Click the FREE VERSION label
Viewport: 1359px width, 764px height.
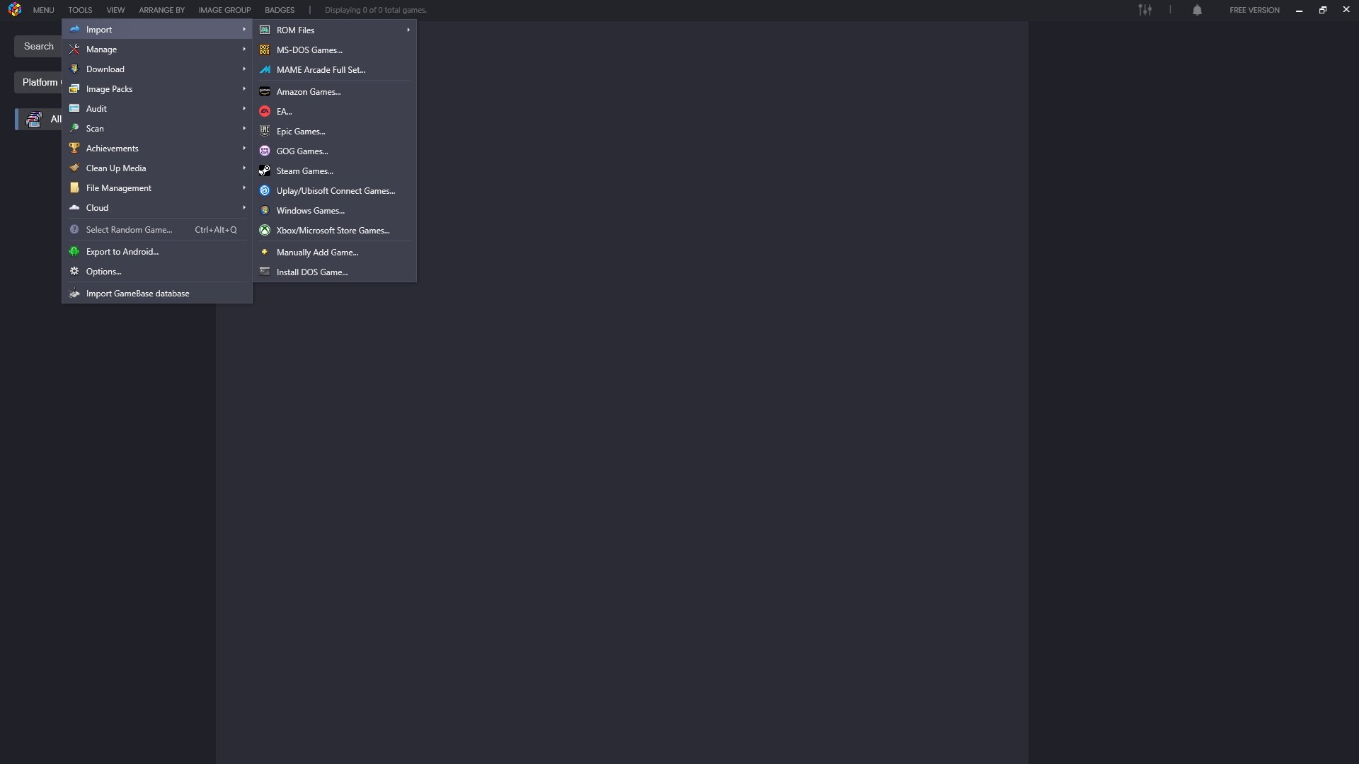tap(1254, 10)
